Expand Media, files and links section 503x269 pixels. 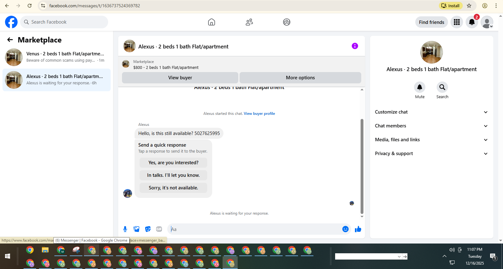pos(431,140)
